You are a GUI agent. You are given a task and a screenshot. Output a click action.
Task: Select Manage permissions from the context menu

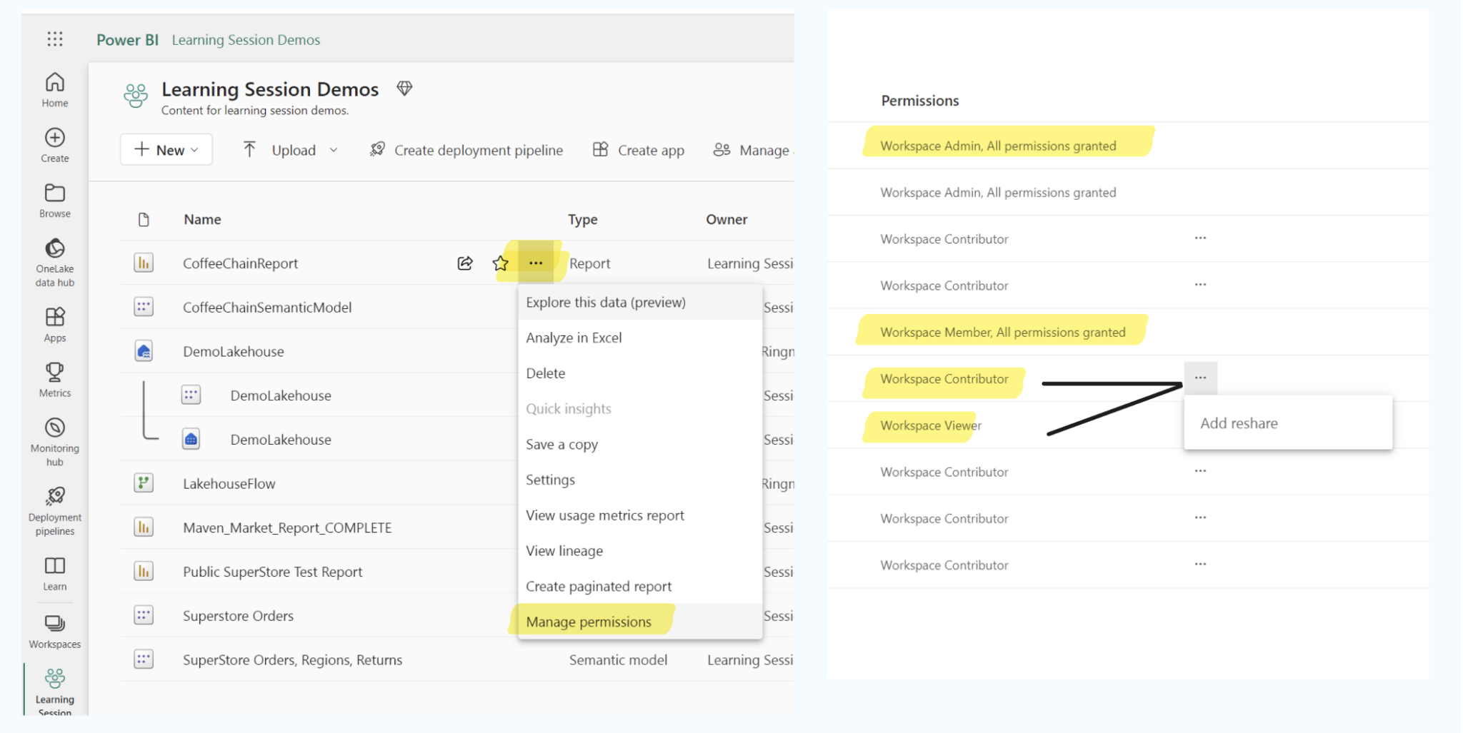pyautogui.click(x=589, y=621)
